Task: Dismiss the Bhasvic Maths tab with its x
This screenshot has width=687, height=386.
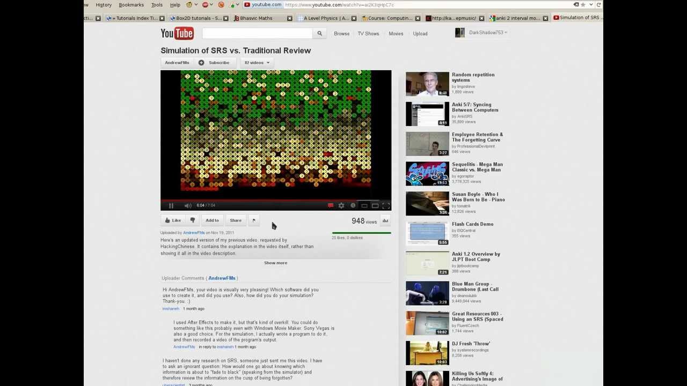Action: click(290, 18)
